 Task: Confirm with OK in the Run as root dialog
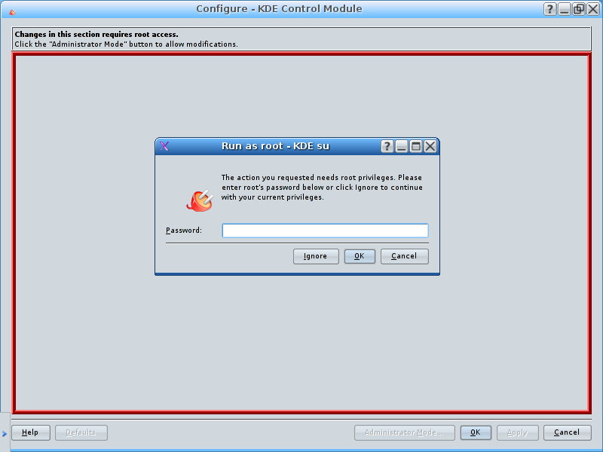[x=360, y=256]
